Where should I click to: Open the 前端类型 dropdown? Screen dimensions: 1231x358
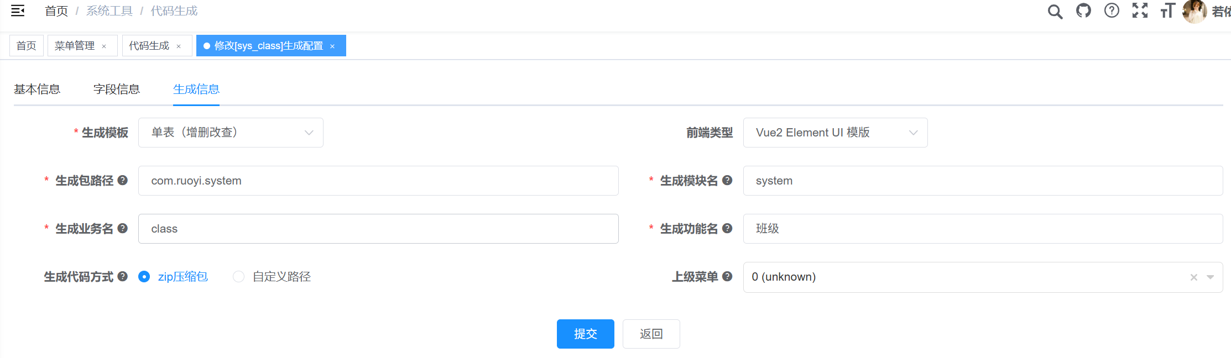tap(835, 133)
